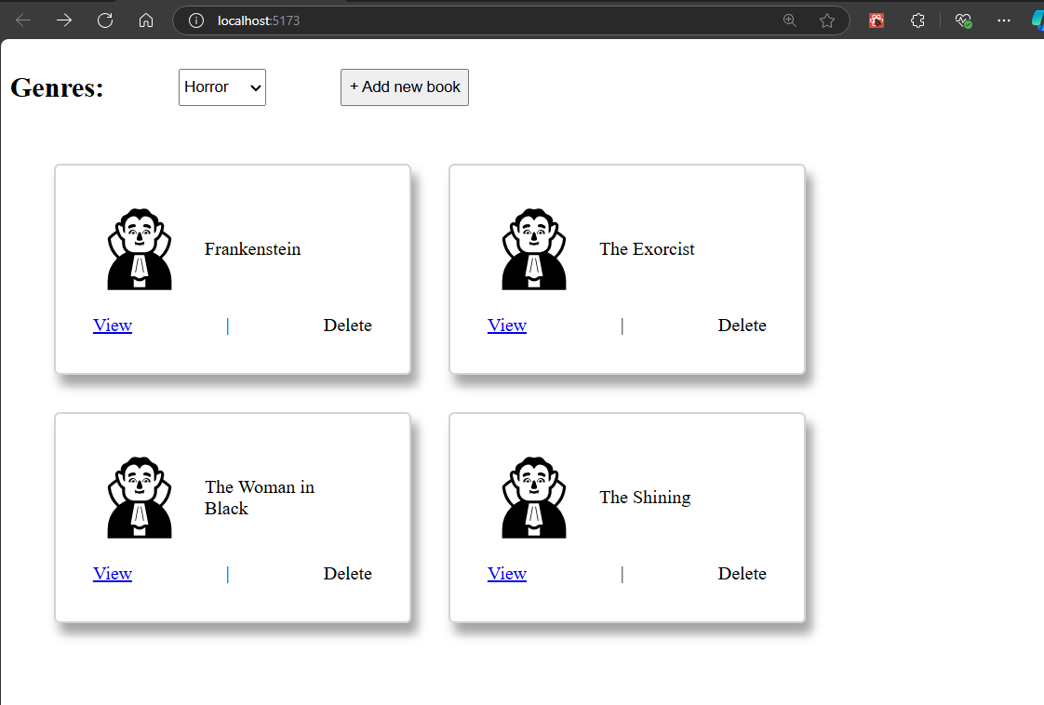Click the site information icon in address bar
Screen dimensions: 1044x705
[x=196, y=20]
